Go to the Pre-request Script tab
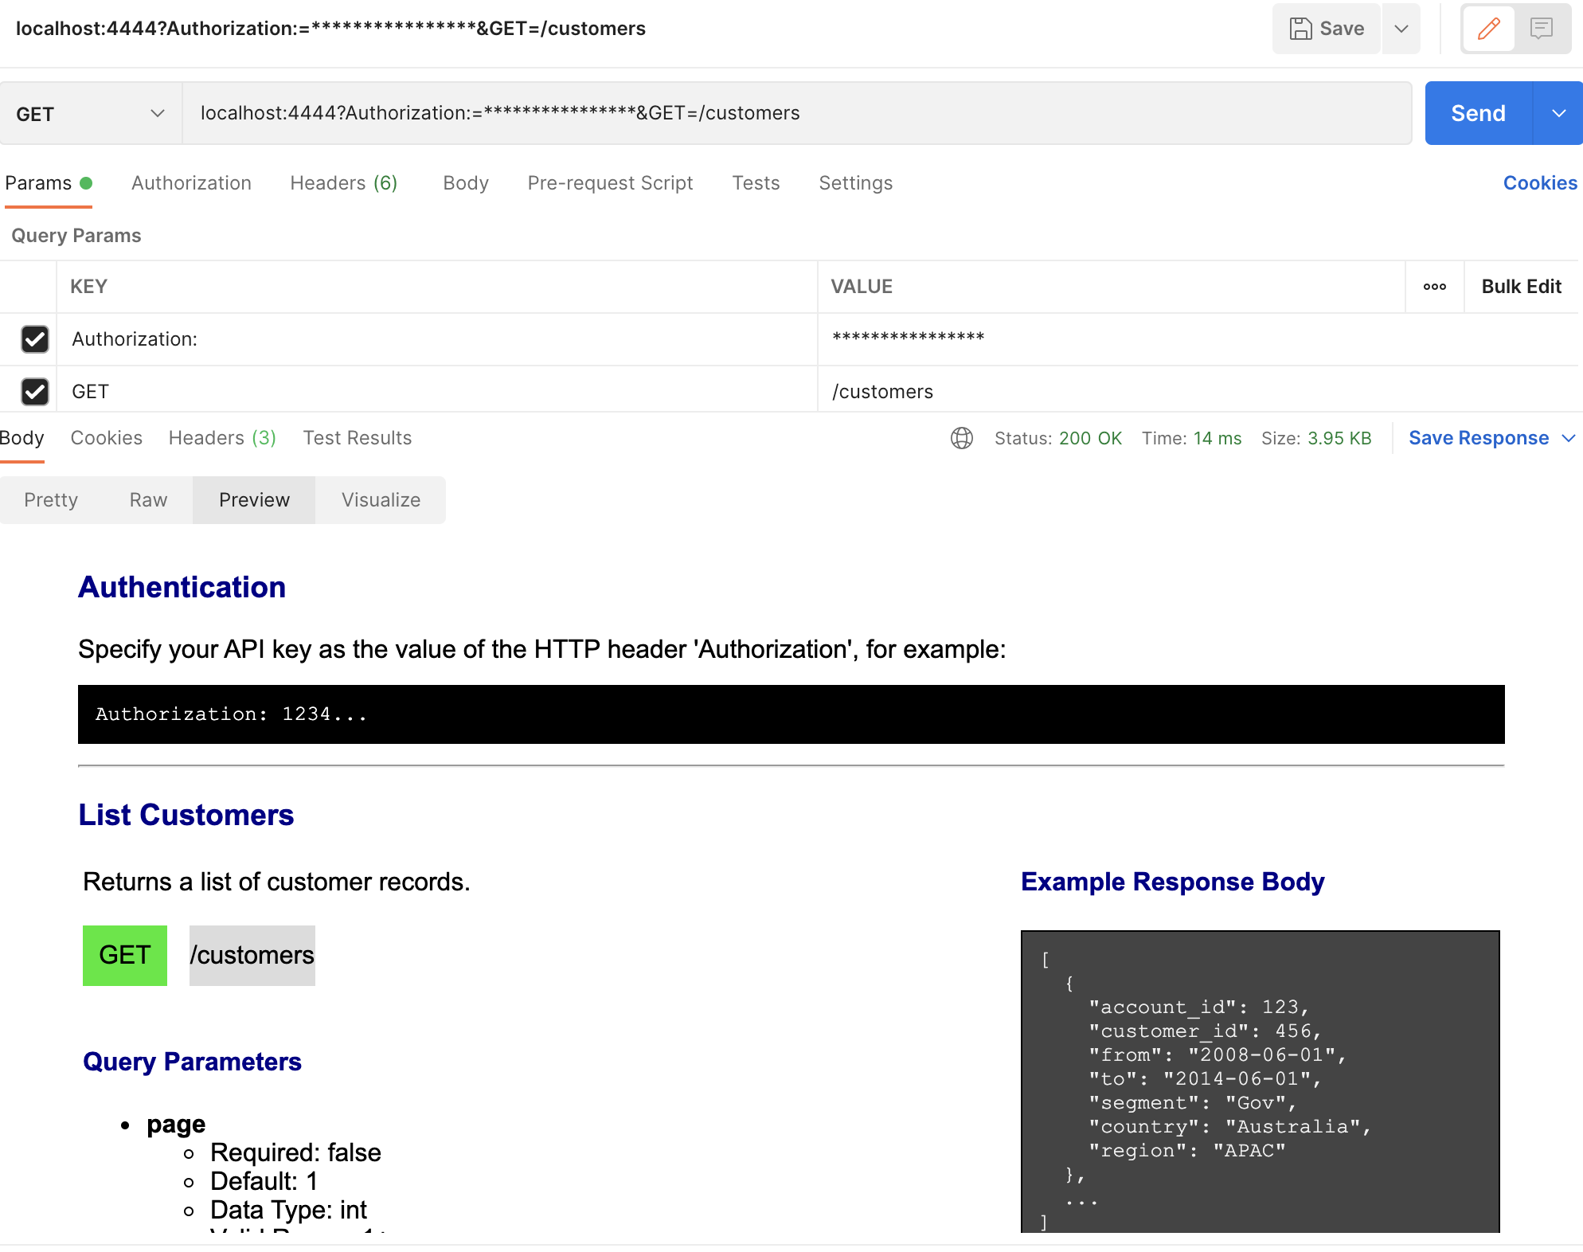Screen dimensions: 1583x1252 [610, 183]
